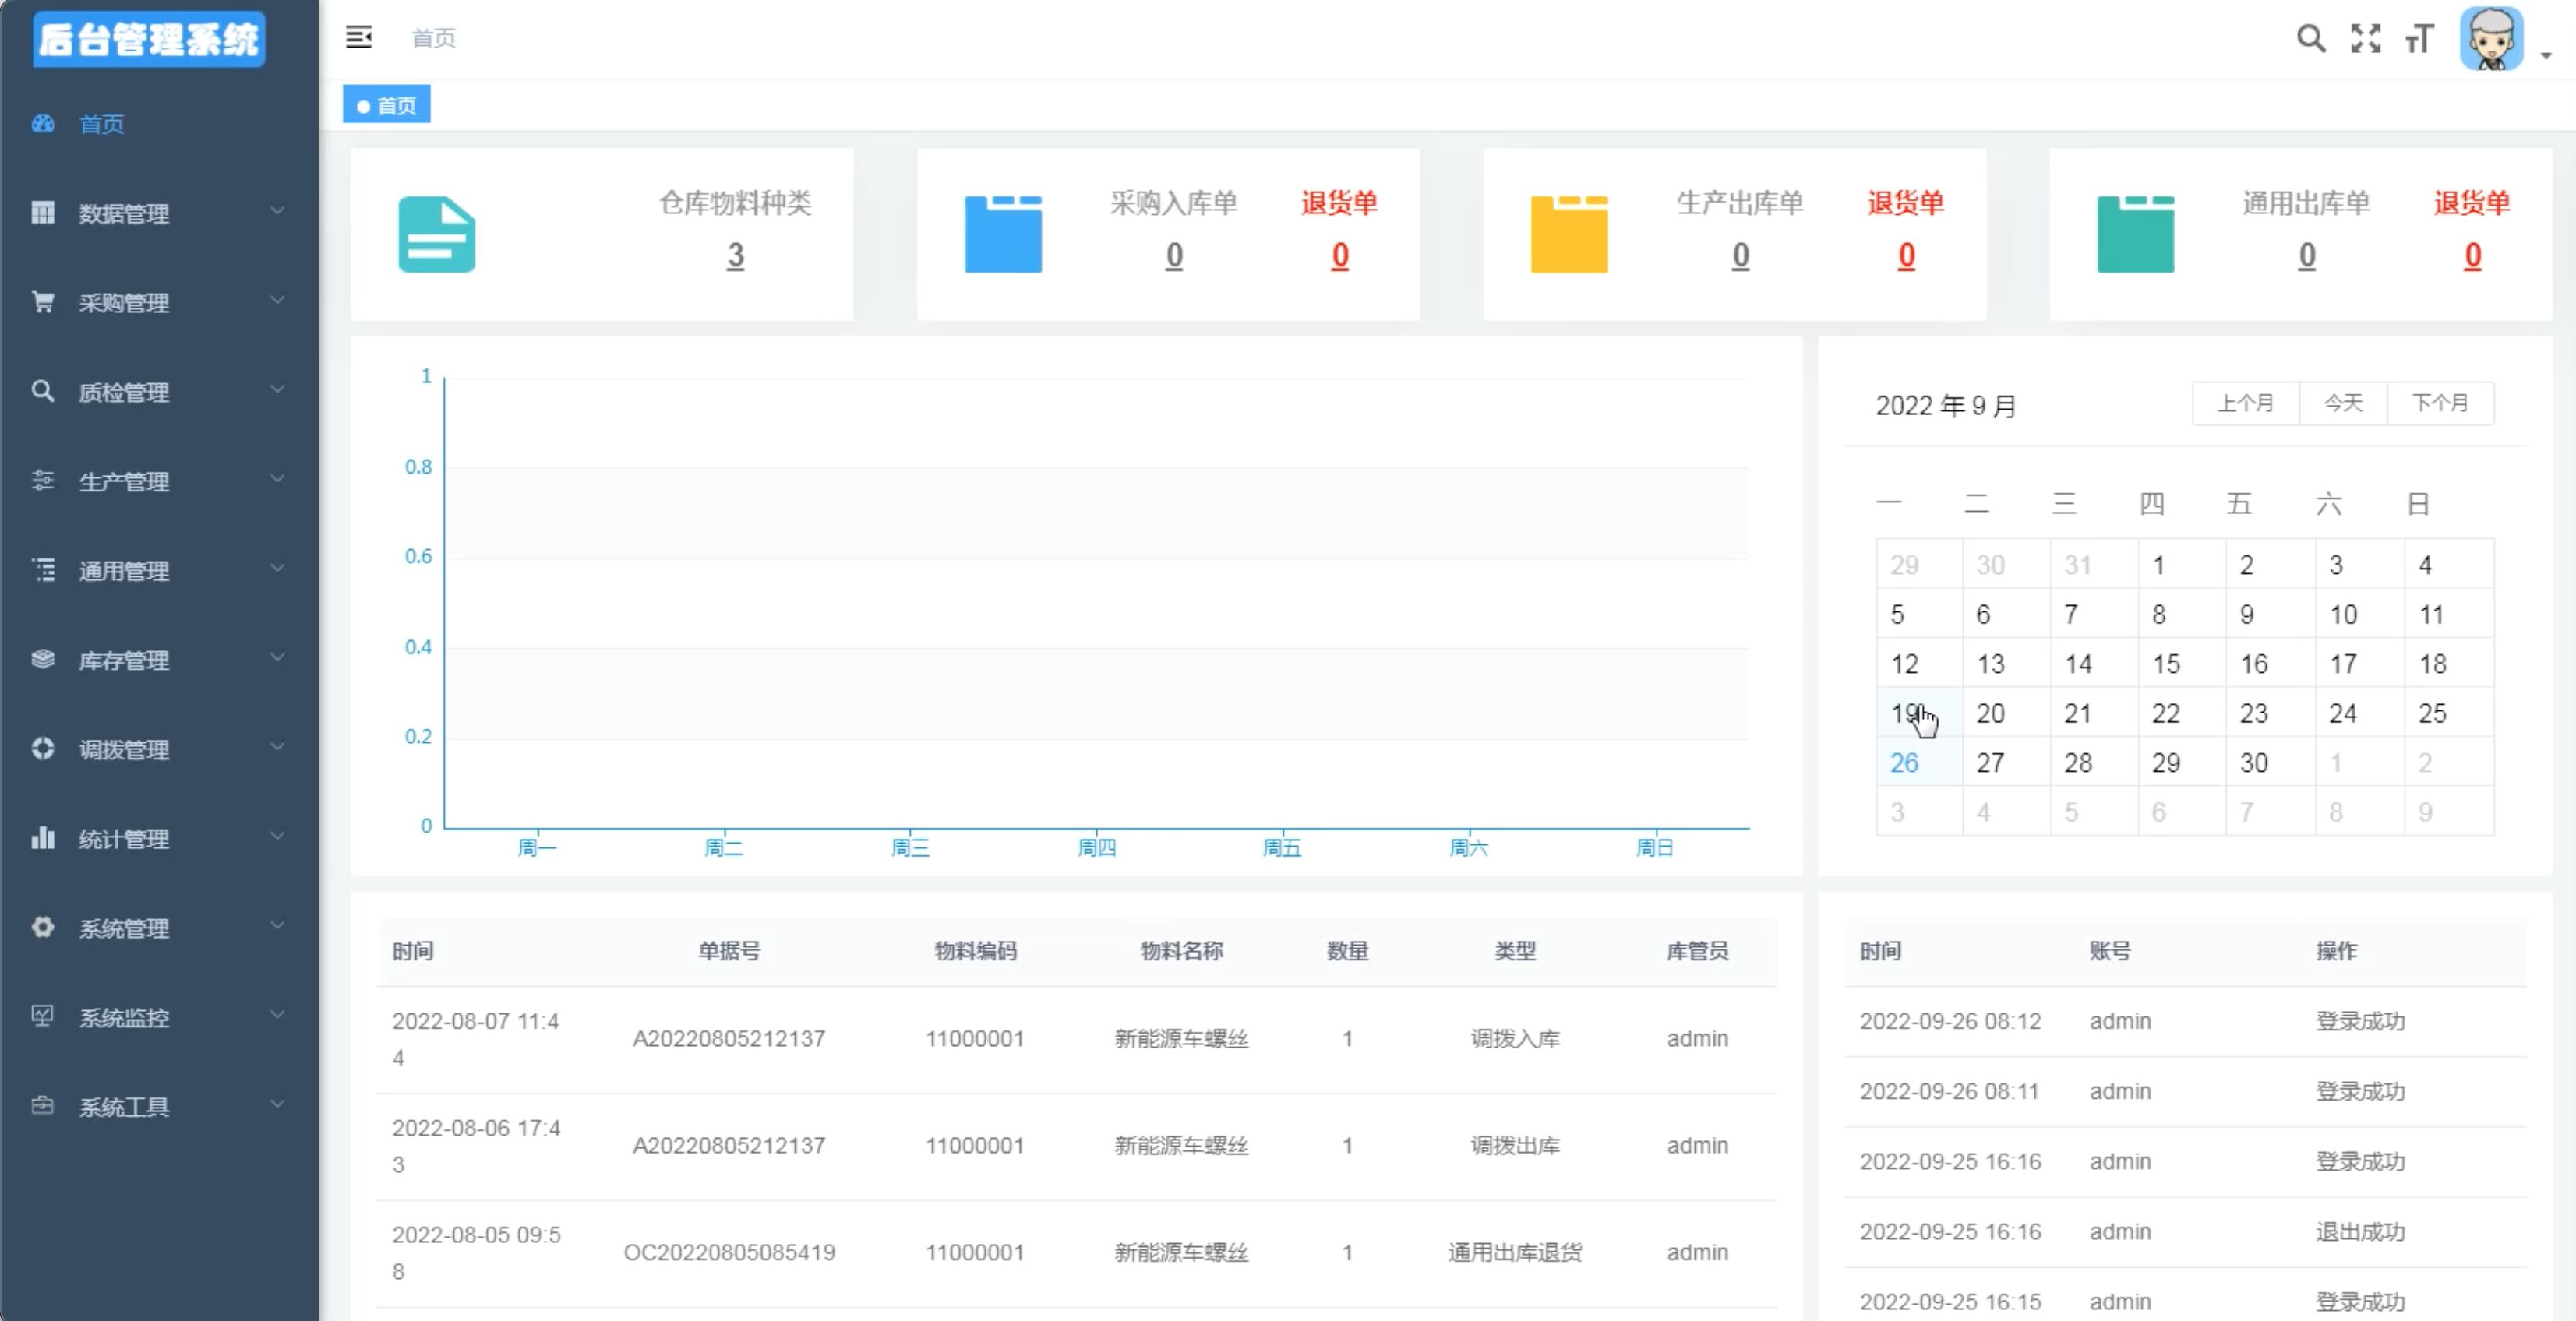This screenshot has height=1321, width=2576.
Task: Expand the 质检管理 menu chevron
Action: 277,389
